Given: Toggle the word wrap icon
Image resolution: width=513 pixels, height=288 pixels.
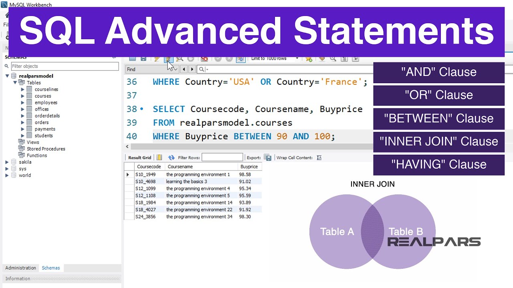Looking at the screenshot, I should tap(355, 59).
